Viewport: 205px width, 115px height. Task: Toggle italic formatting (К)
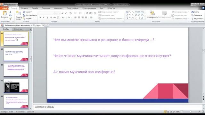[44, 18]
